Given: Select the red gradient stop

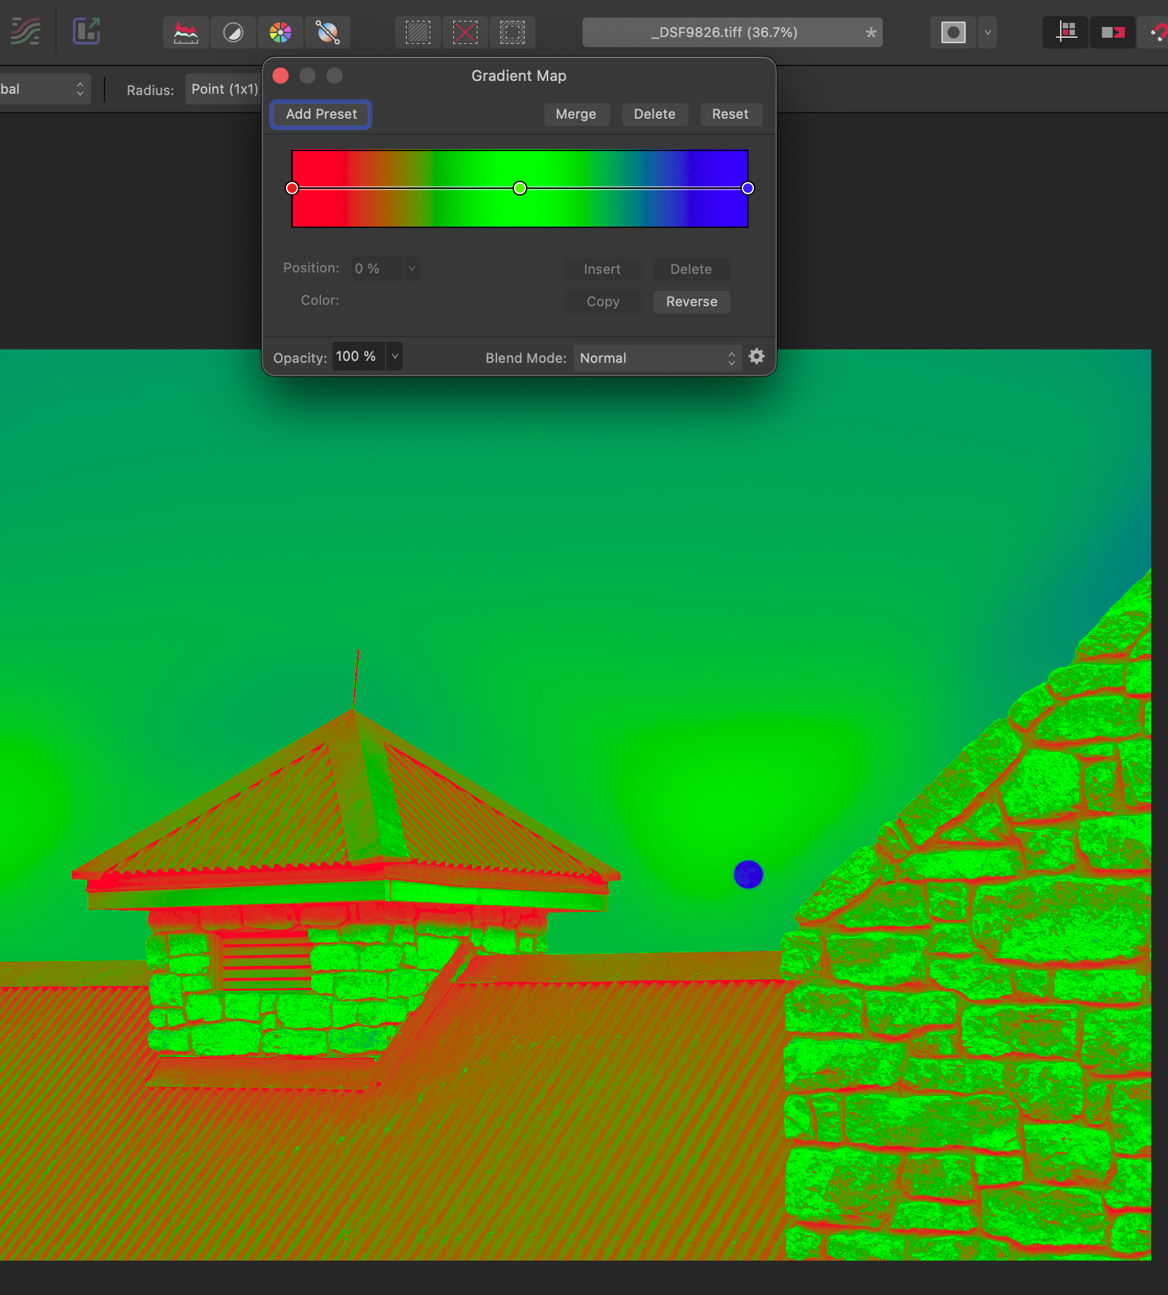Looking at the screenshot, I should (x=292, y=188).
